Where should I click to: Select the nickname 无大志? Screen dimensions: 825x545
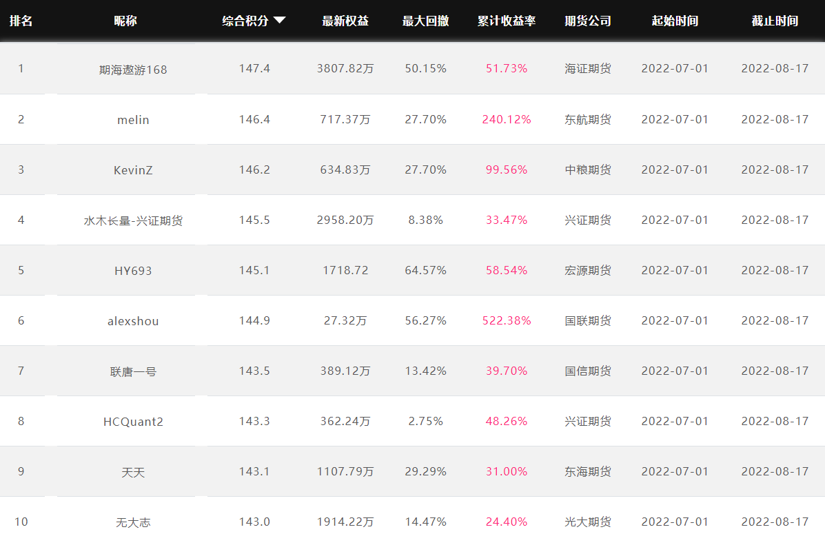click(133, 522)
